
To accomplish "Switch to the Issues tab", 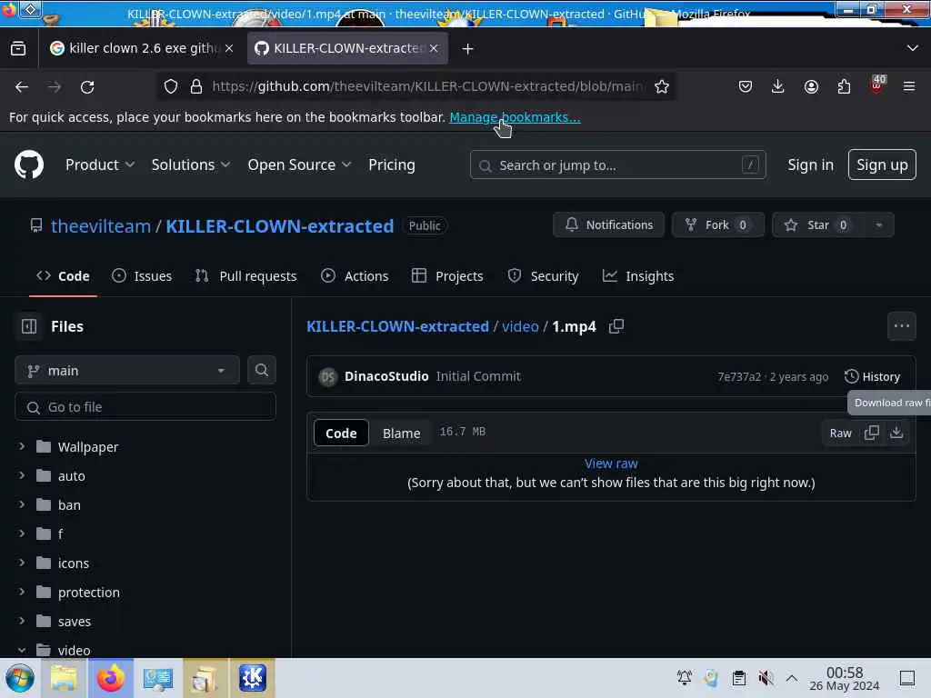I will pyautogui.click(x=142, y=276).
